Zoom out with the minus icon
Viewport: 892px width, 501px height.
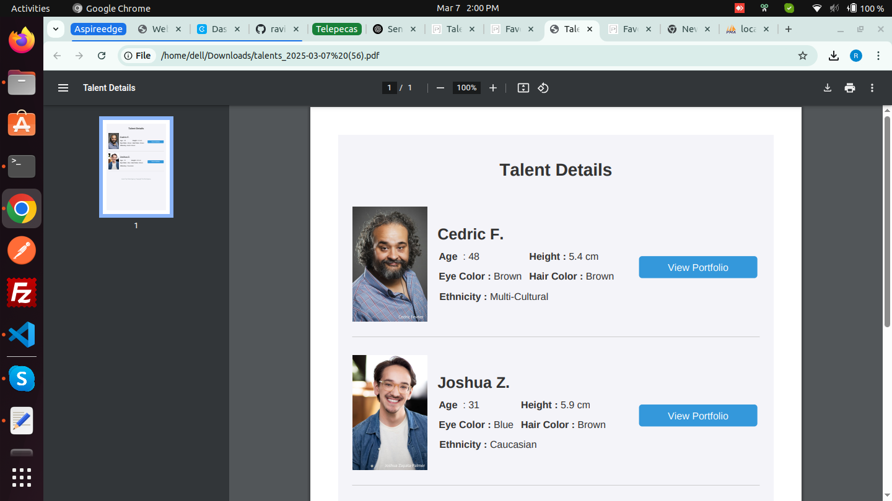(440, 88)
